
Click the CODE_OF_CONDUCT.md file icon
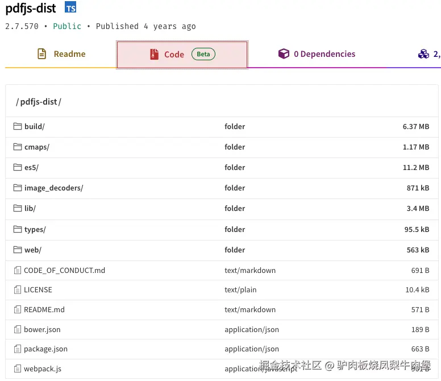pyautogui.click(x=18, y=271)
